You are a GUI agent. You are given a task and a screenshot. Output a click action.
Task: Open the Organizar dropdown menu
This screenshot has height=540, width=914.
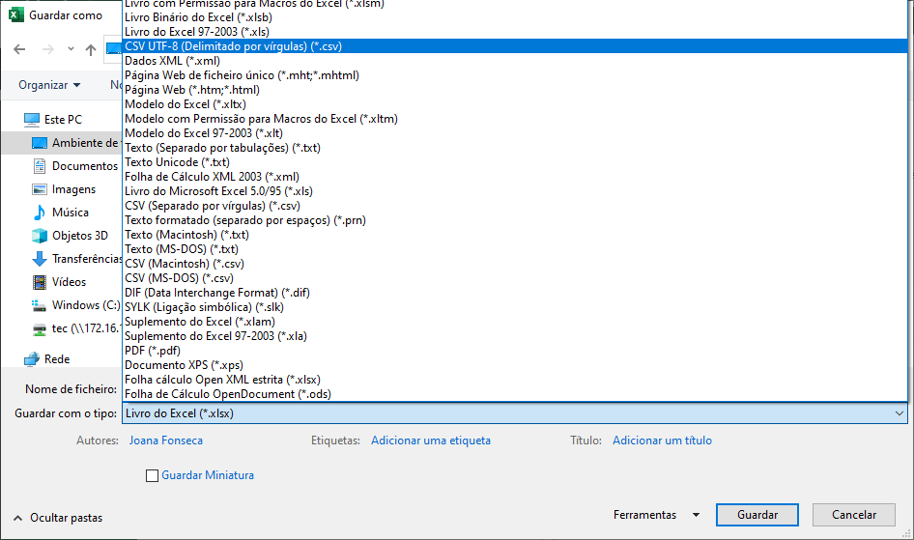pyautogui.click(x=49, y=85)
